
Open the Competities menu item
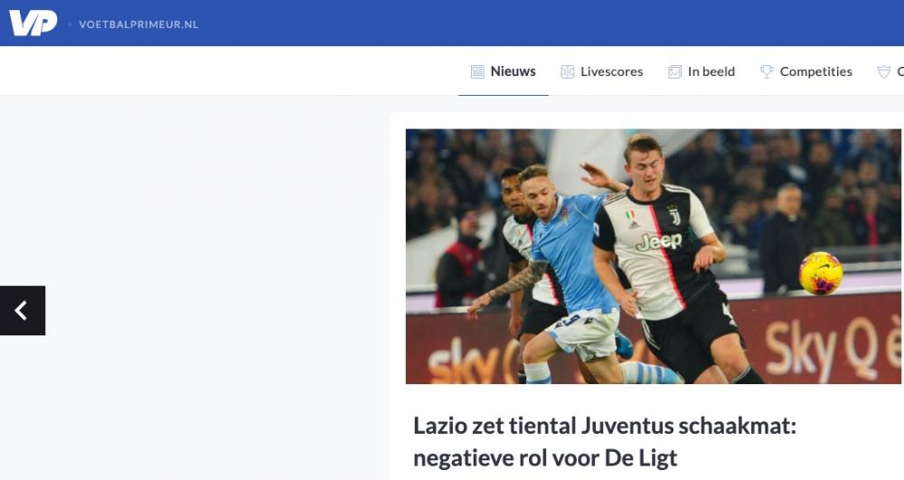(815, 71)
